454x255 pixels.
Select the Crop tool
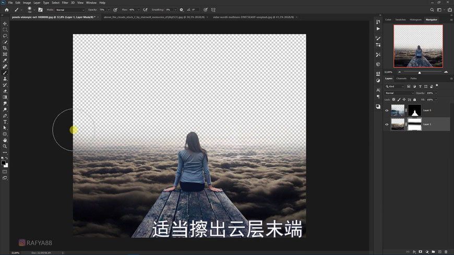pos(5,48)
